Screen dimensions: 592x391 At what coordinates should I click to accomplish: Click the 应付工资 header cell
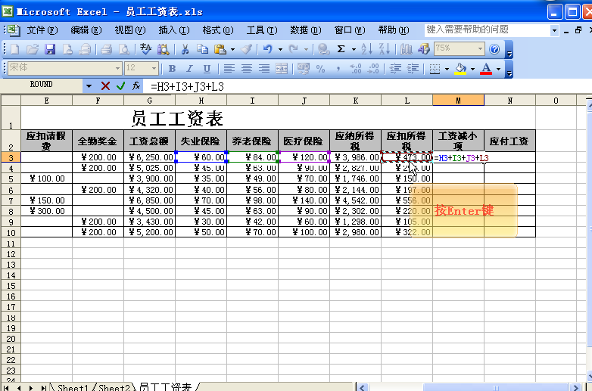[x=509, y=141]
